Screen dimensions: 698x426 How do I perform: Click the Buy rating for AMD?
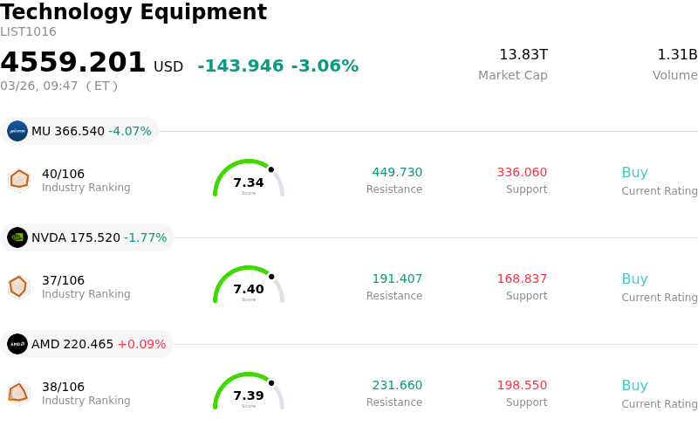(x=634, y=386)
